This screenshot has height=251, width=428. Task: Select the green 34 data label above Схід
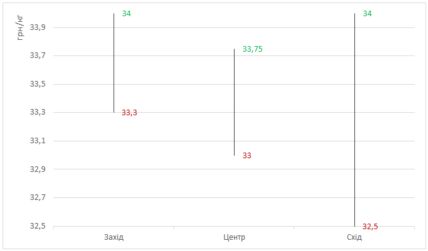[x=367, y=14]
